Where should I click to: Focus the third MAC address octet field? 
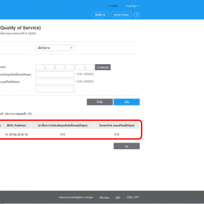coord(60,67)
